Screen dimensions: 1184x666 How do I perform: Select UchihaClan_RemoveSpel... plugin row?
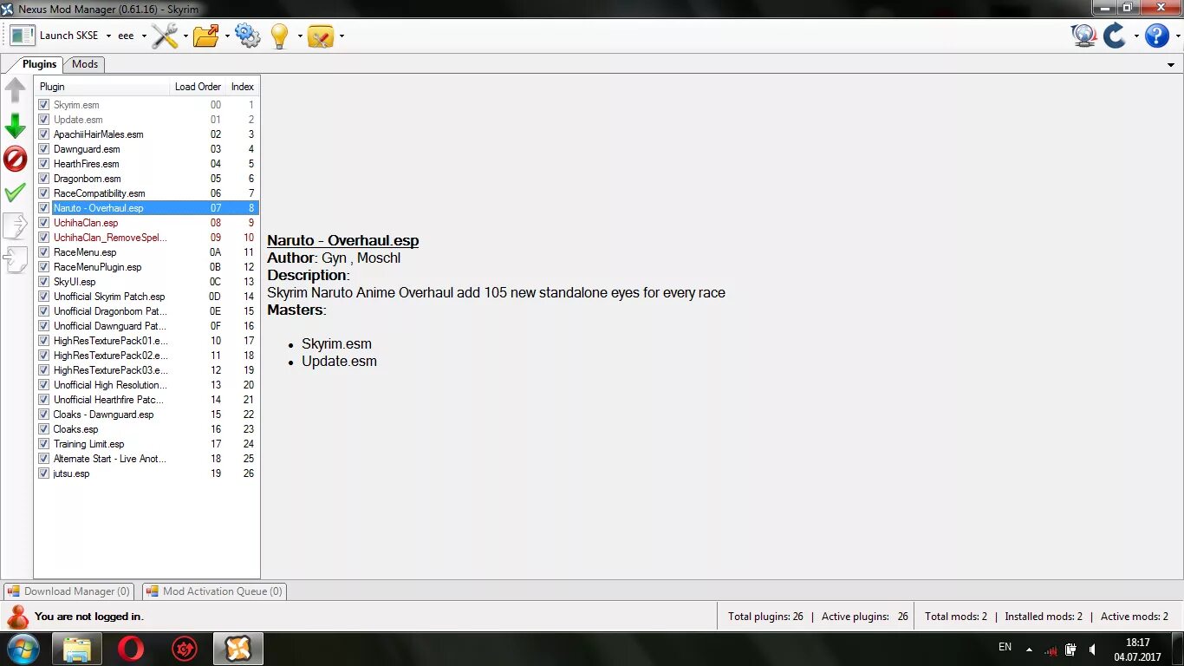(x=147, y=238)
